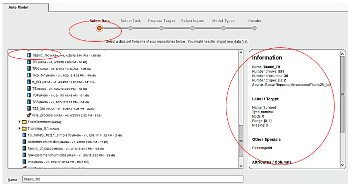
Task: Click the TS5 data set icon
Action: pos(29,102)
